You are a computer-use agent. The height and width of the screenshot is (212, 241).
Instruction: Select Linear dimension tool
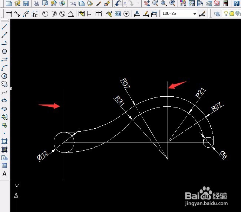tap(9, 14)
